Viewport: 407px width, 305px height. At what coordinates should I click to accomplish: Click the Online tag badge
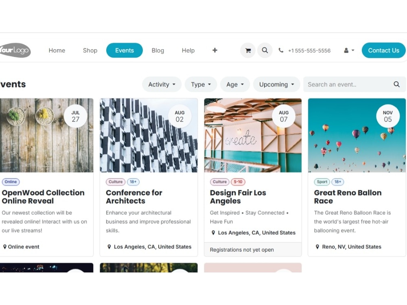11,182
